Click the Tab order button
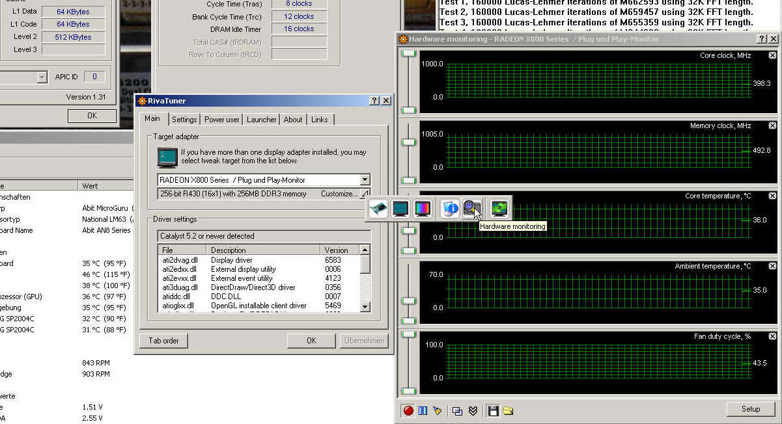Screen dimensions: 782x424 click(163, 340)
